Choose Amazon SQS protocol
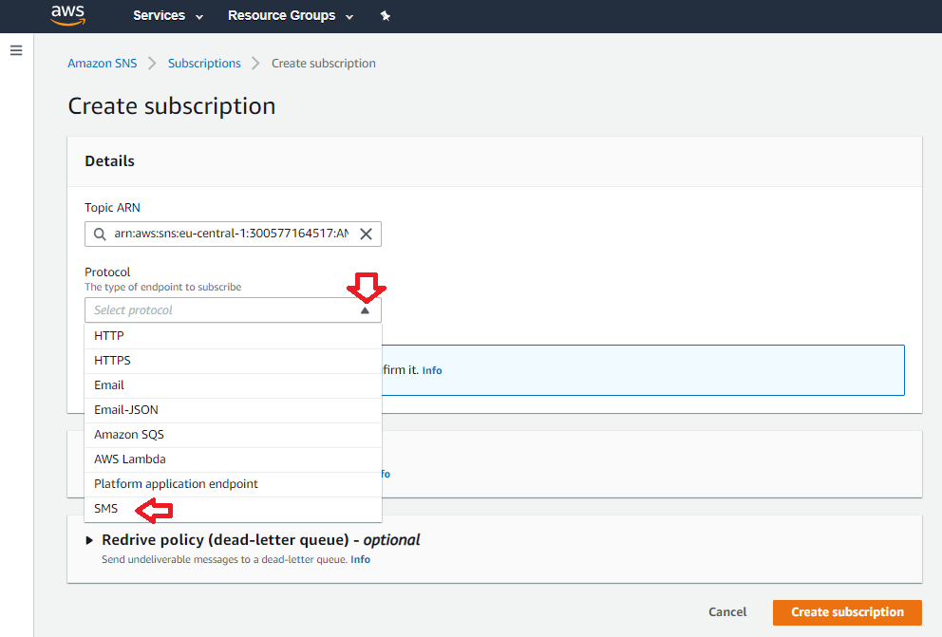The image size is (942, 637). tap(129, 434)
